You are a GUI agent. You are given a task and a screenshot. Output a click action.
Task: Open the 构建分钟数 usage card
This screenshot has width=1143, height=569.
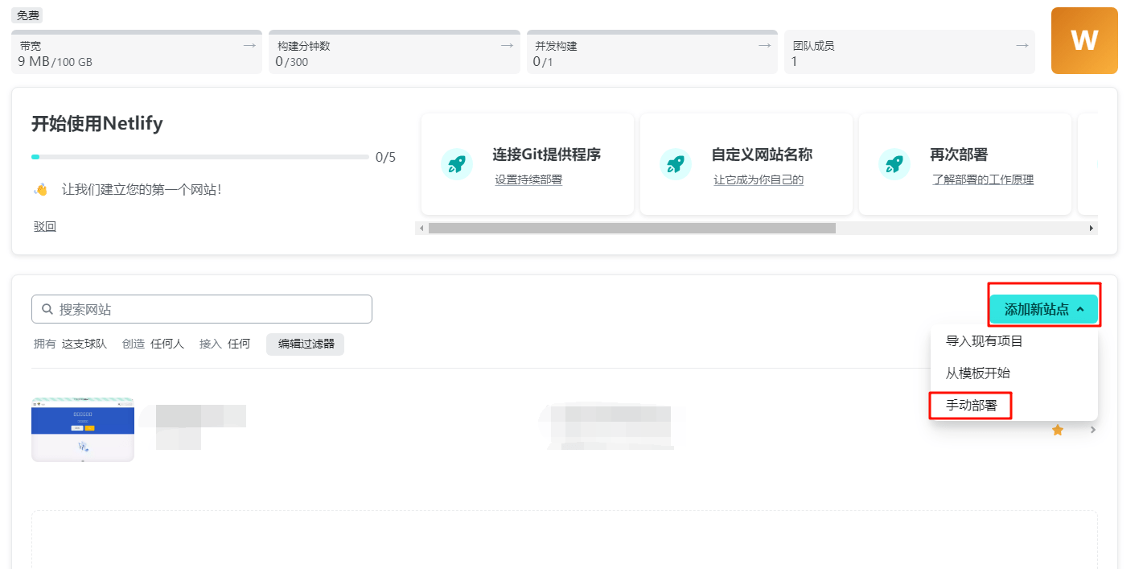[394, 52]
